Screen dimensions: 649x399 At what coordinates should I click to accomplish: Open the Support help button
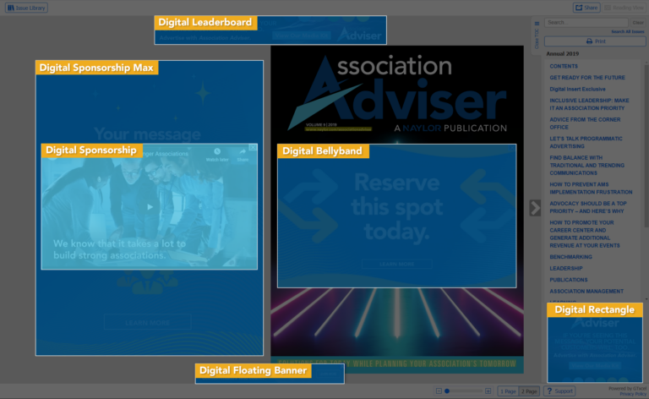(x=559, y=391)
